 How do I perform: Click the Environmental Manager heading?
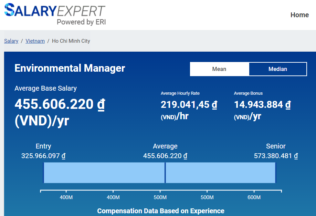pyautogui.click(x=70, y=68)
